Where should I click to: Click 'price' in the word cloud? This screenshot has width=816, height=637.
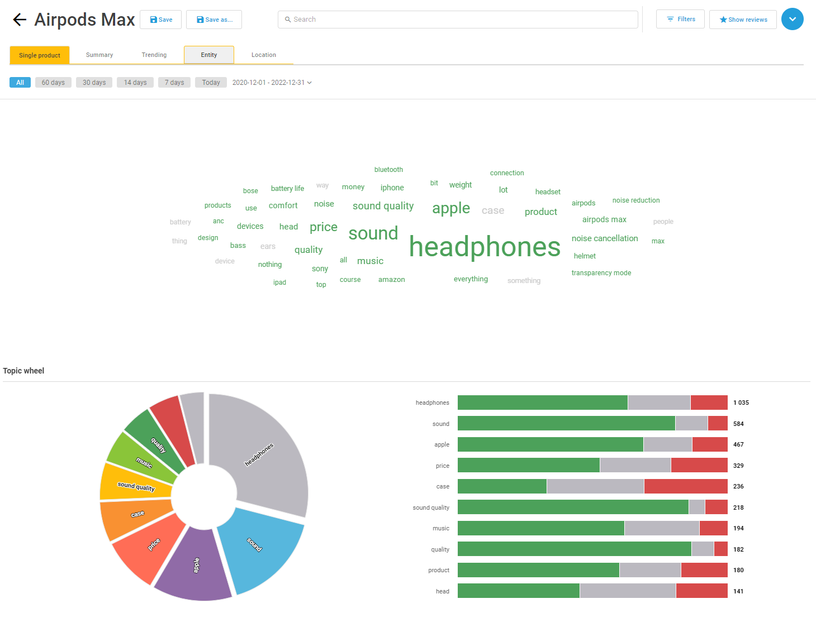tap(324, 227)
